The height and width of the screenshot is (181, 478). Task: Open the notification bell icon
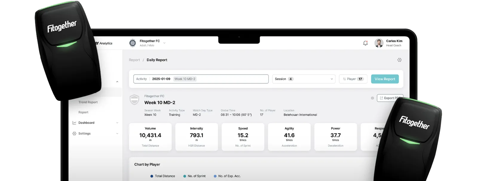[365, 43]
